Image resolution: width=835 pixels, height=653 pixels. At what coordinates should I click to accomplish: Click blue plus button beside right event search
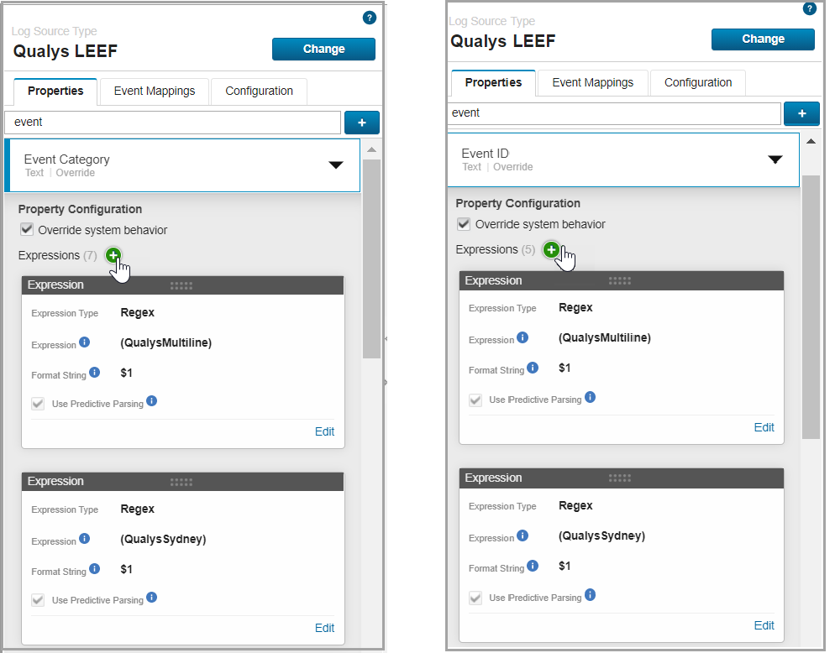tap(801, 113)
